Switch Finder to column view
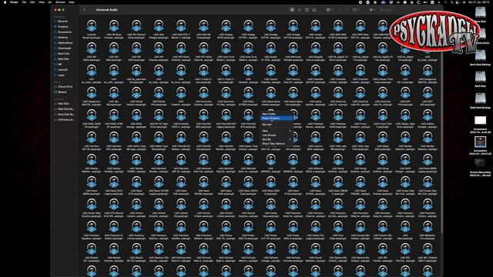493x277 pixels. click(x=307, y=10)
